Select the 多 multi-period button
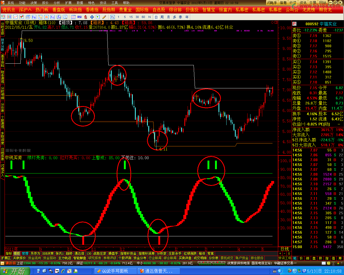The image size is (344, 275). coord(174,17)
